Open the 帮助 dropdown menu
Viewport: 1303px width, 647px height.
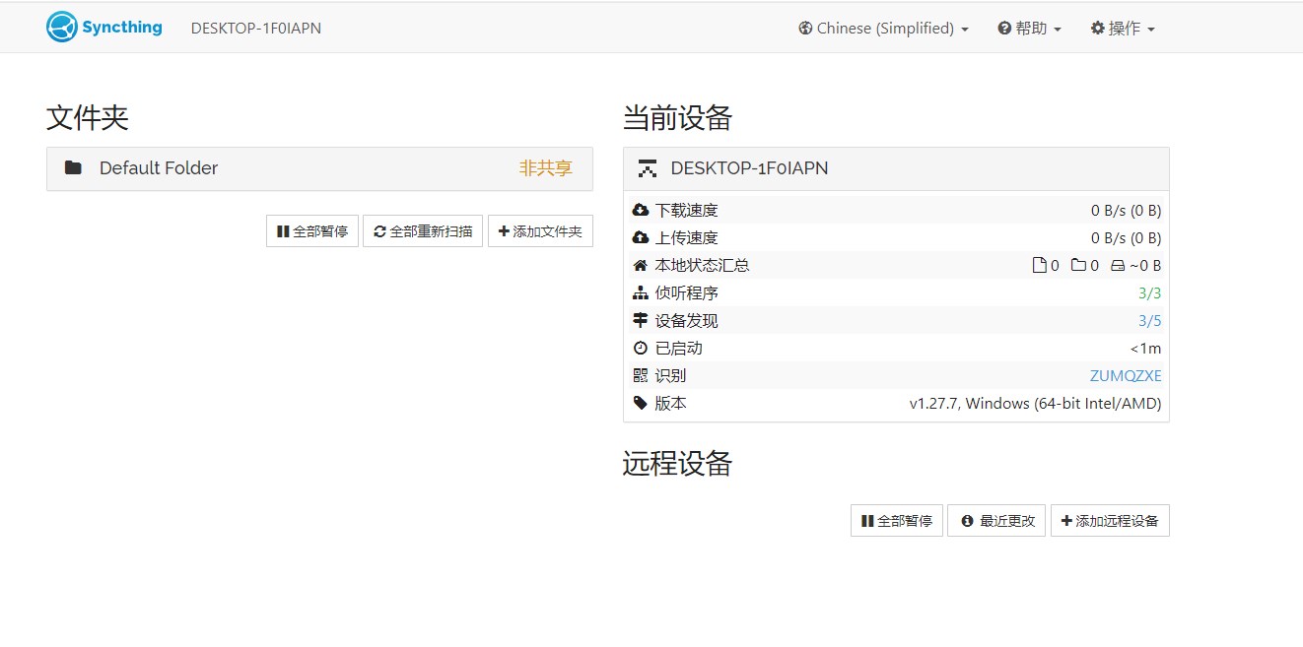[x=1029, y=28]
